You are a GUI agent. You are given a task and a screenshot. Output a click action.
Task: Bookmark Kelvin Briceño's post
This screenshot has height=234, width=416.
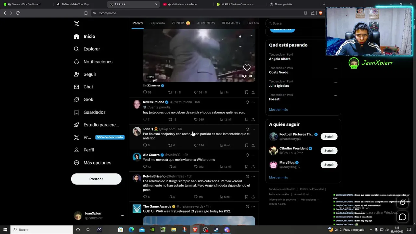(247, 197)
